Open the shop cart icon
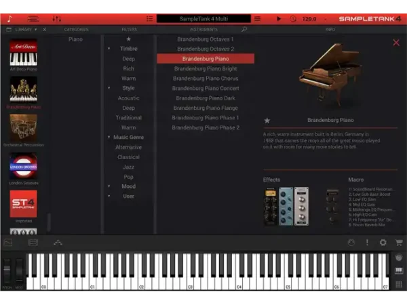The height and width of the screenshot is (305, 407). 399,243
